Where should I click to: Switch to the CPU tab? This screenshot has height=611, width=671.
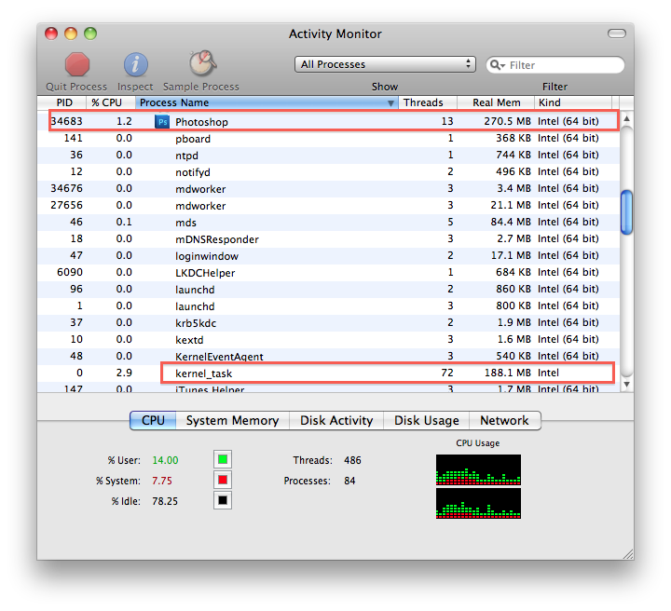coord(153,420)
